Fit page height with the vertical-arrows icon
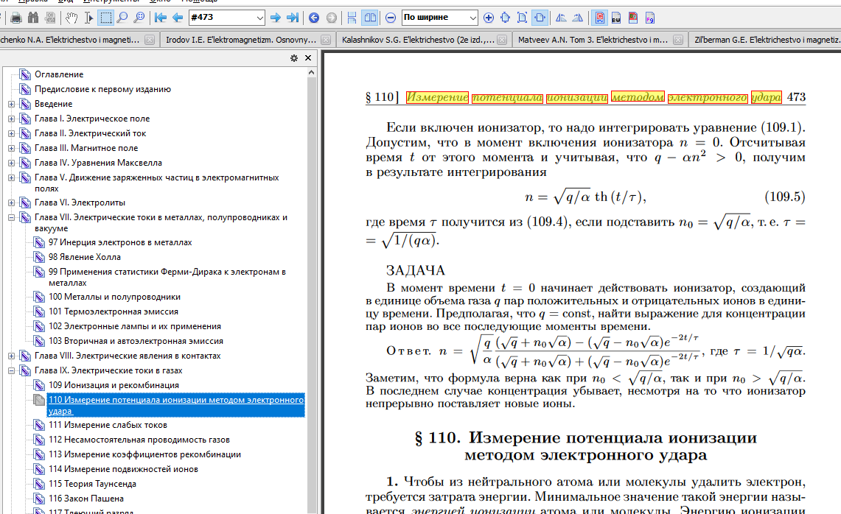Viewport: 841px width, 514px height. pos(505,18)
